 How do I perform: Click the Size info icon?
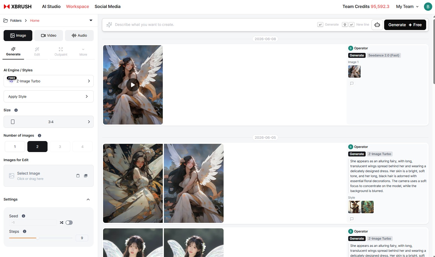click(16, 110)
